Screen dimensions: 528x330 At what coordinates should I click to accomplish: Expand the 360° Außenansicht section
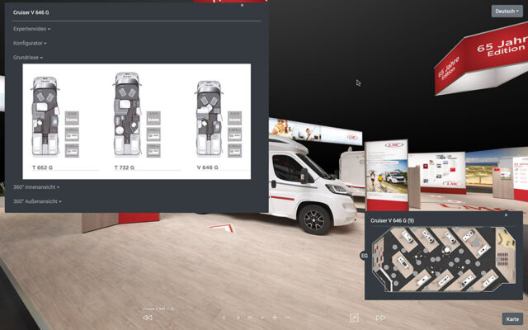[37, 201]
